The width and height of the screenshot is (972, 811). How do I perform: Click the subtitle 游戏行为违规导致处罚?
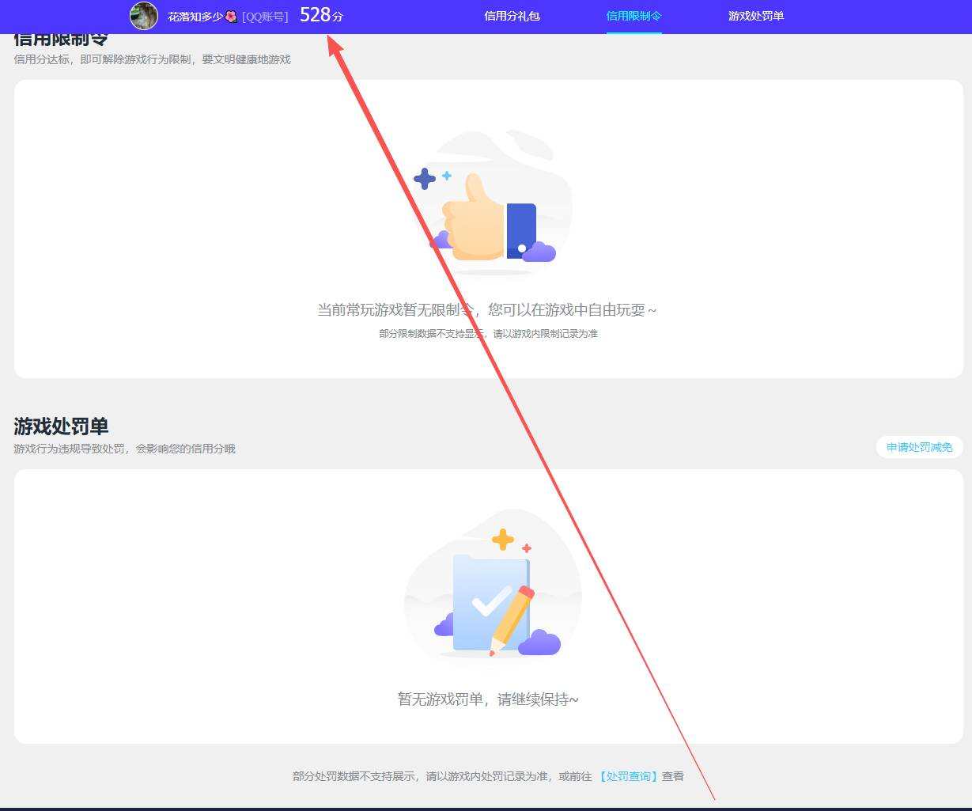70,449
